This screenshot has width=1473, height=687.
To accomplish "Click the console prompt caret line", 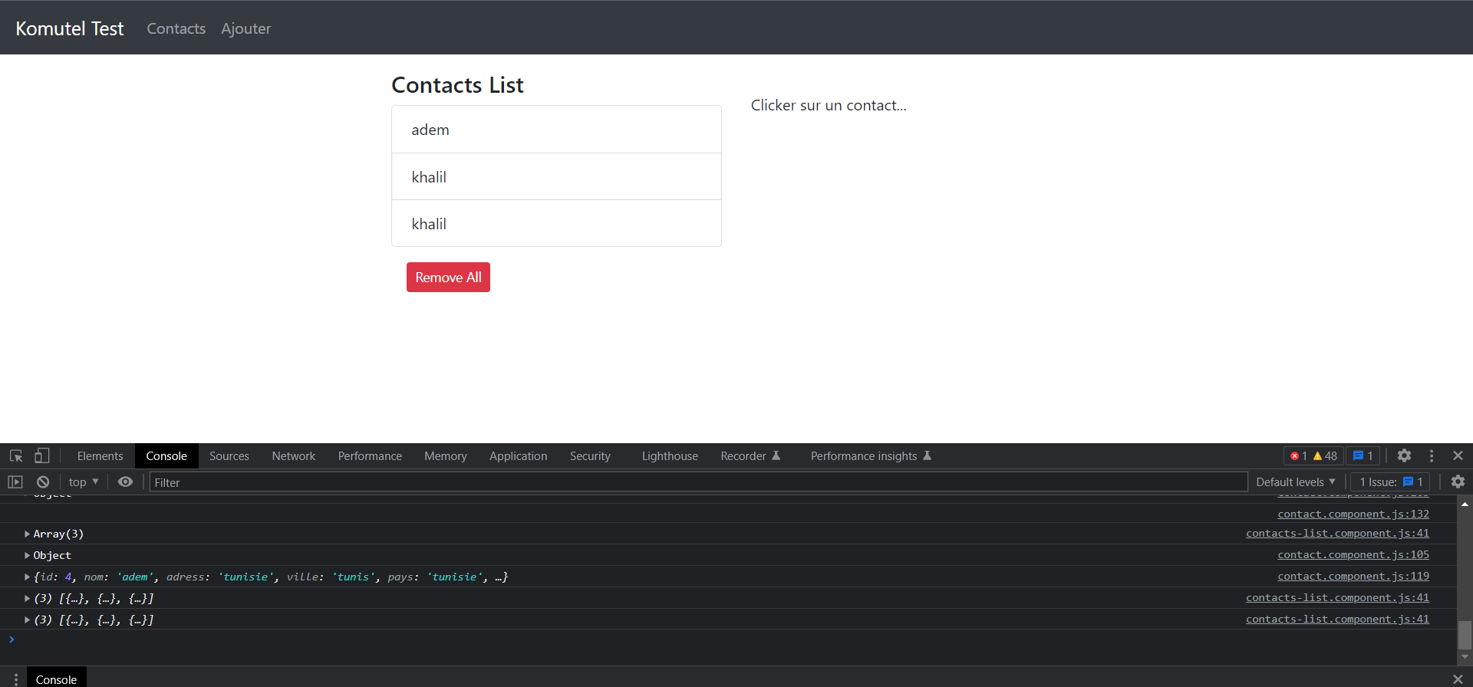I will [729, 639].
